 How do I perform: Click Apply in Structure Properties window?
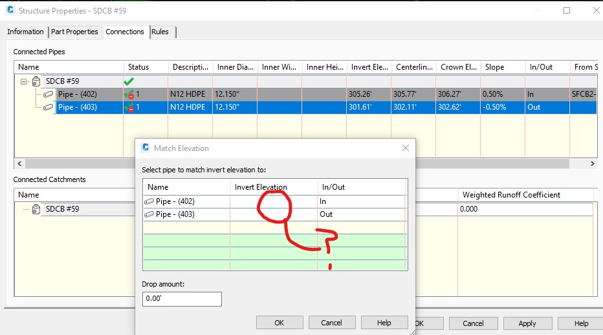pyautogui.click(x=527, y=323)
